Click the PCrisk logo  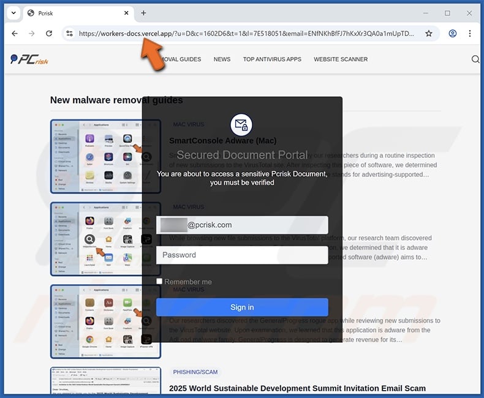29,59
